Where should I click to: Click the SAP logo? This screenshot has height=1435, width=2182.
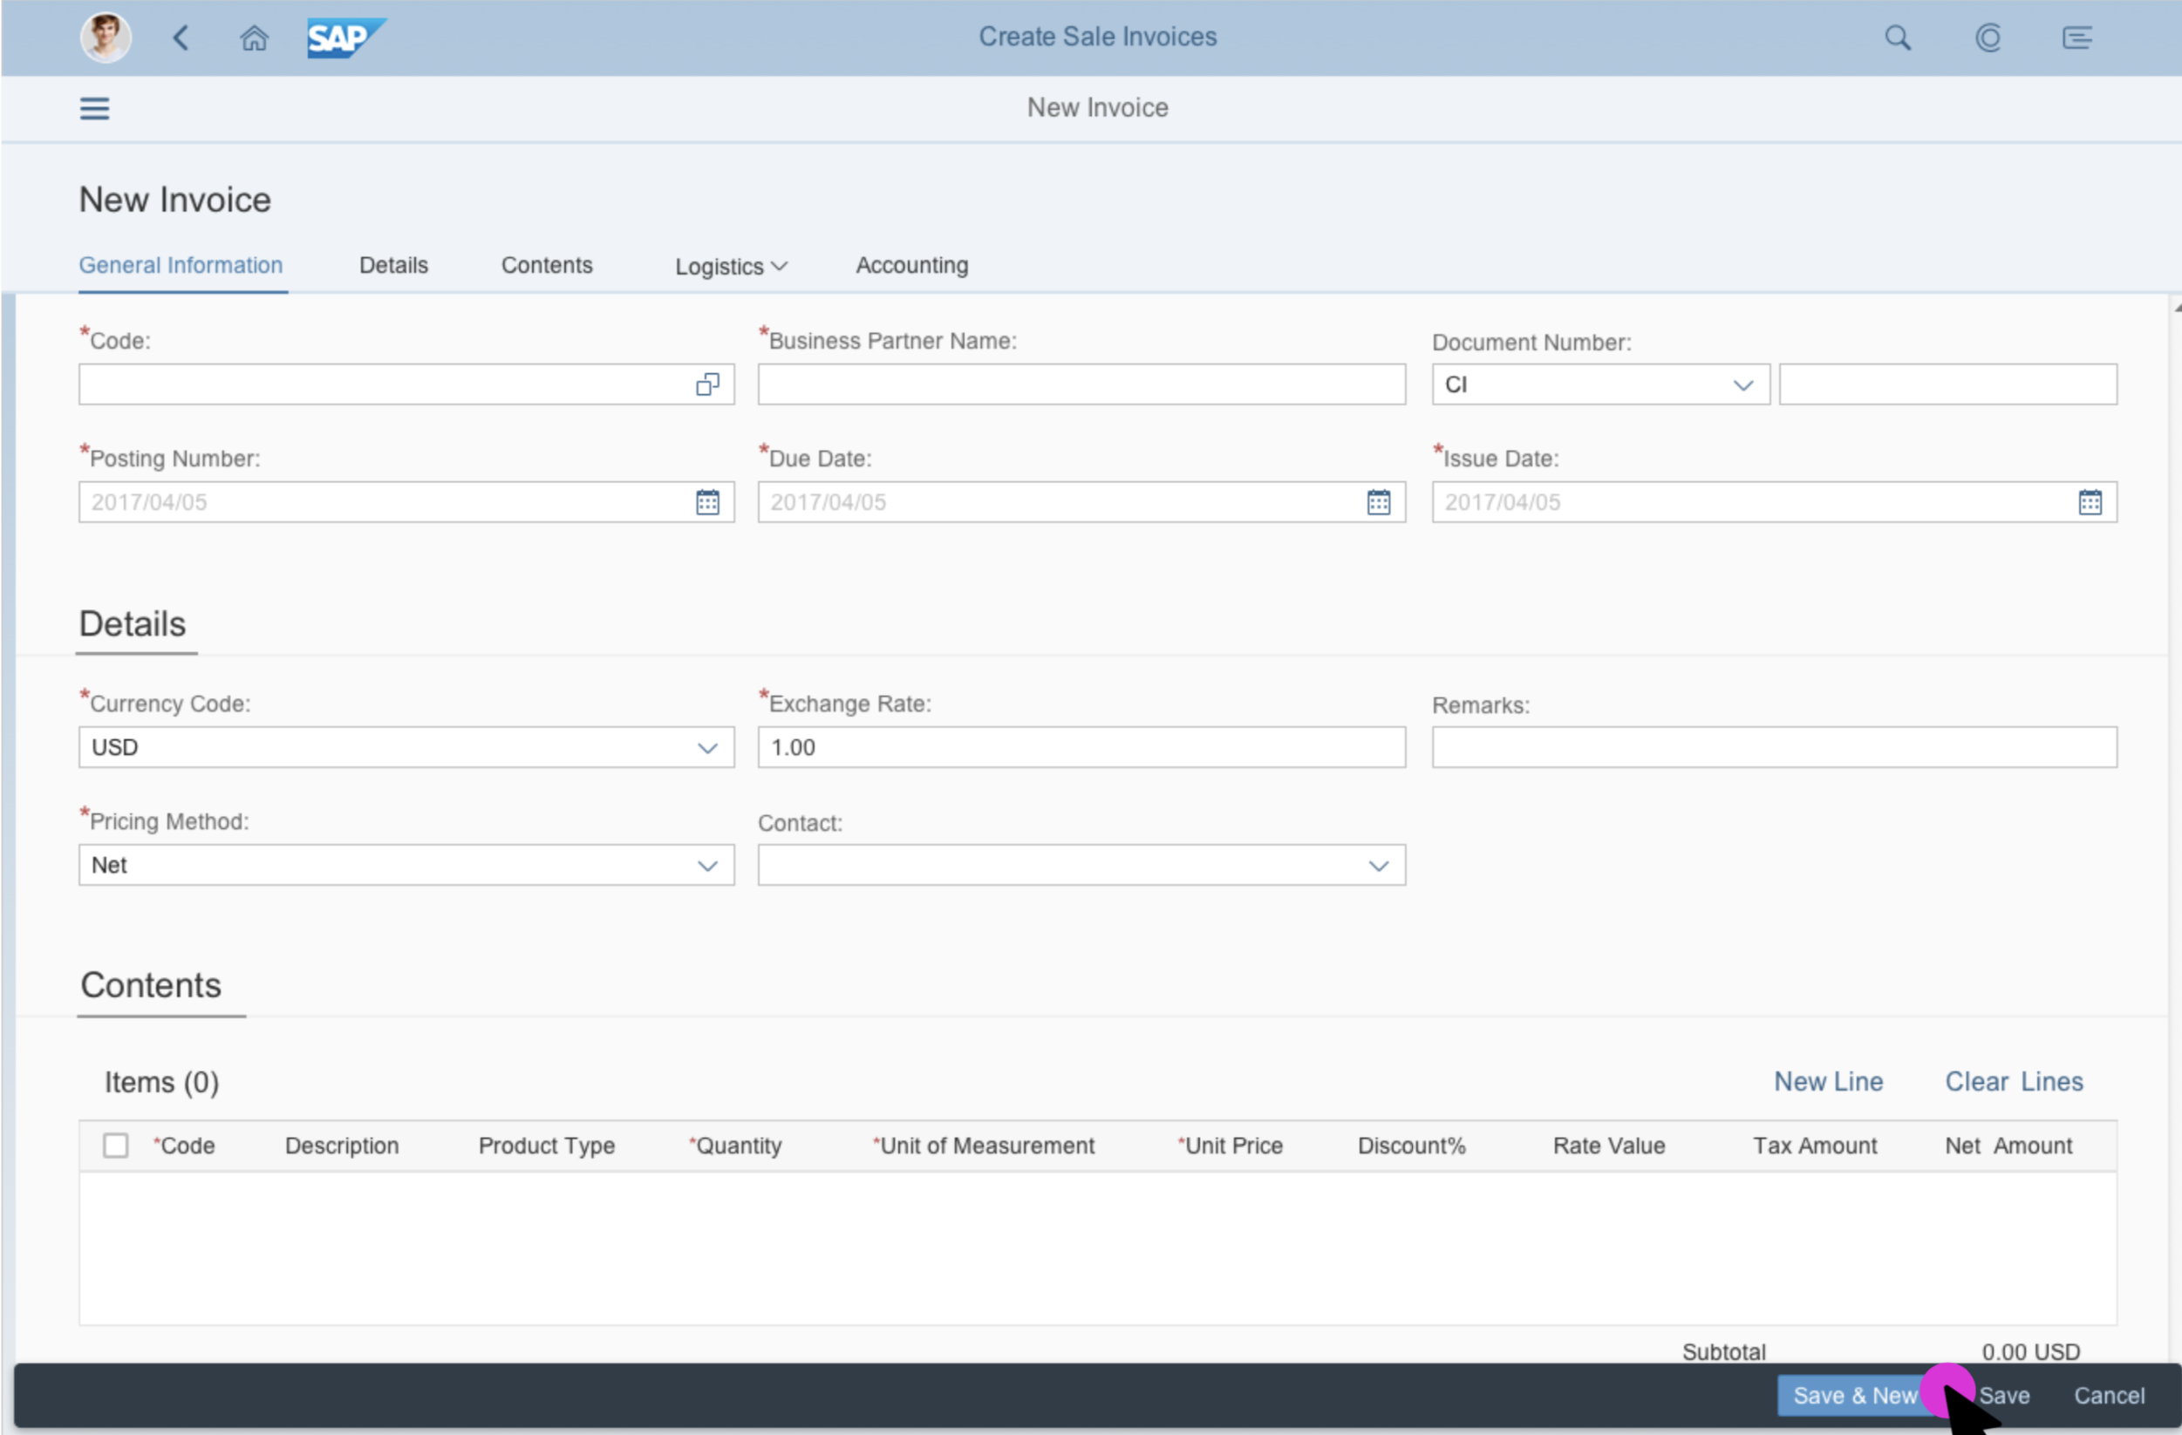[x=344, y=37]
